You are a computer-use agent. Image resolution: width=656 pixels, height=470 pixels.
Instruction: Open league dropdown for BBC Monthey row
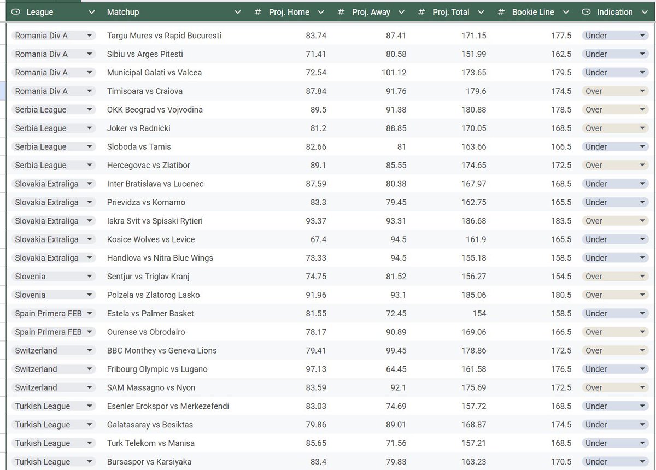pos(89,351)
